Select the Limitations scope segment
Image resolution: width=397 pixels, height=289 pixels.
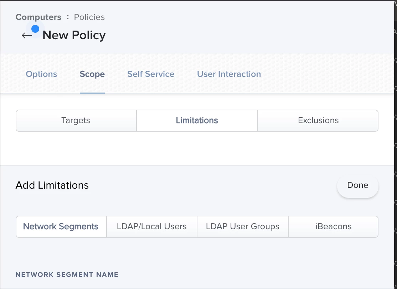197,120
